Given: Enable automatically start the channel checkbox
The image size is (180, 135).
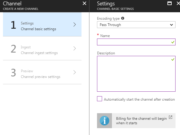Looking at the screenshot, I should [x=100, y=99].
